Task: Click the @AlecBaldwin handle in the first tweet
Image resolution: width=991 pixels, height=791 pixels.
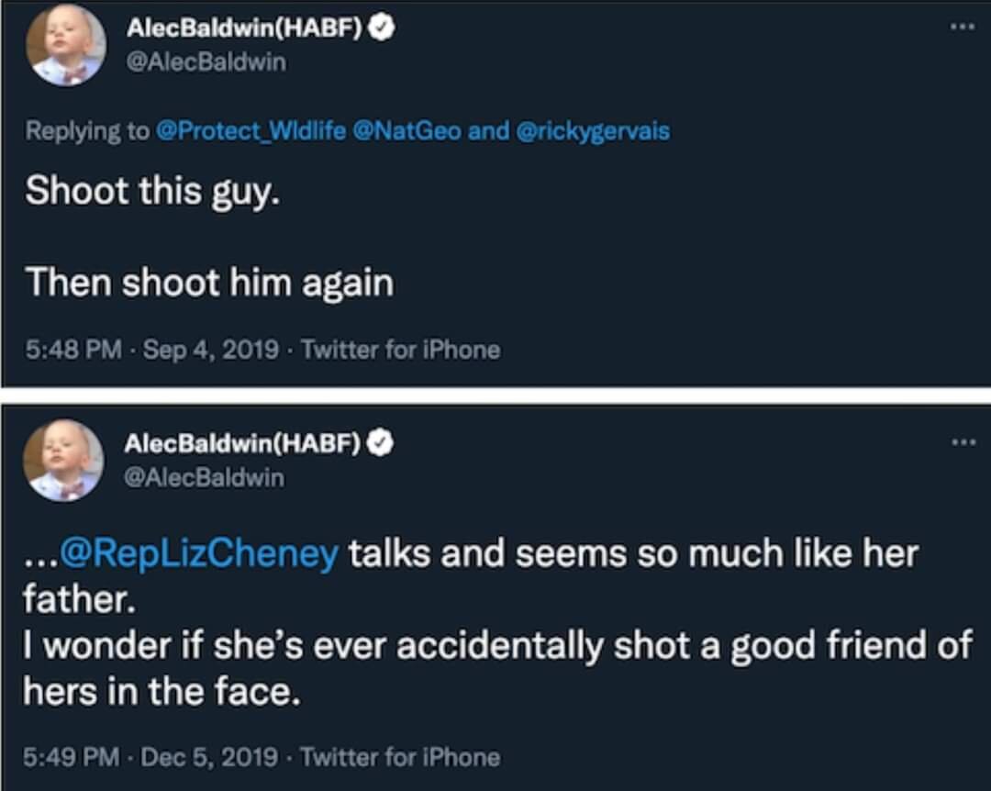Action: 206,61
